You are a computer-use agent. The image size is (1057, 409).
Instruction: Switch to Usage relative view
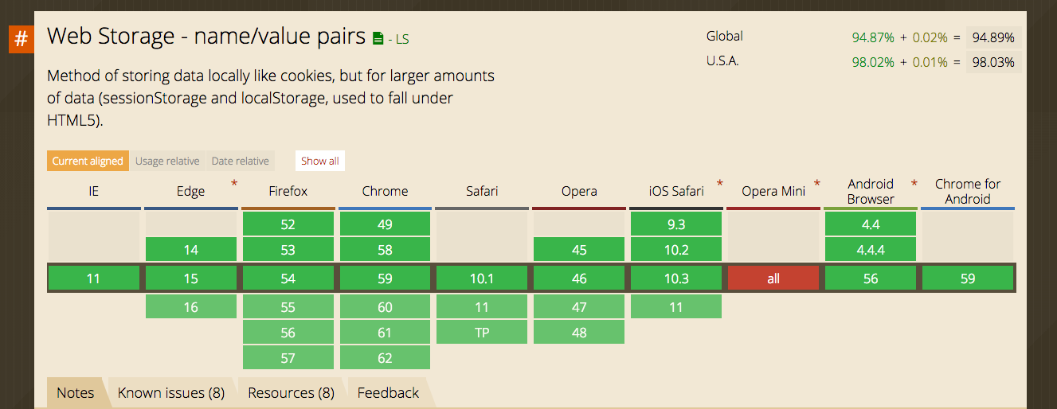click(167, 161)
